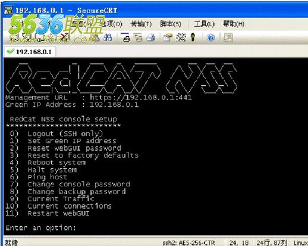
Task: Open Global Options wrench-and-tools icon
Action: 181,38
